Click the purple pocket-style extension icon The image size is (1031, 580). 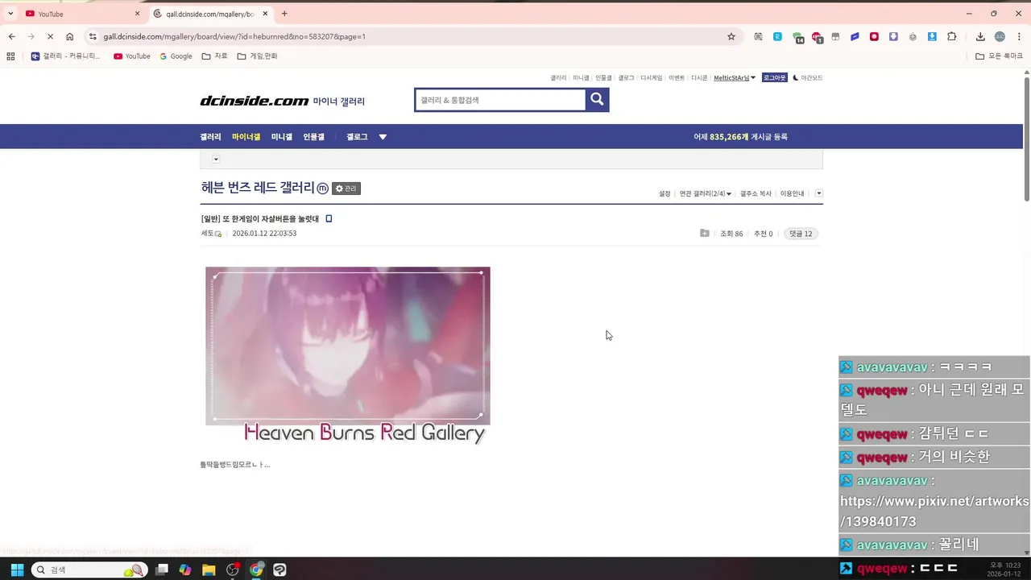(893, 36)
